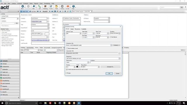The image size is (187, 105).
Task: Go to previous record arrow
Action: [40, 11]
